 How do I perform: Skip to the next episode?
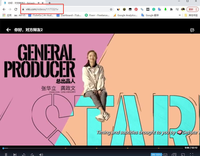(15, 155)
